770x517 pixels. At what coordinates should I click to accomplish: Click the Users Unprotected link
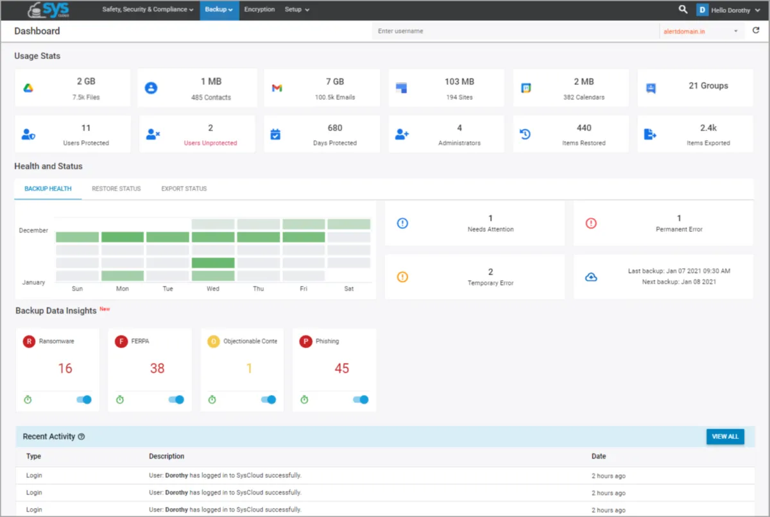pos(210,143)
